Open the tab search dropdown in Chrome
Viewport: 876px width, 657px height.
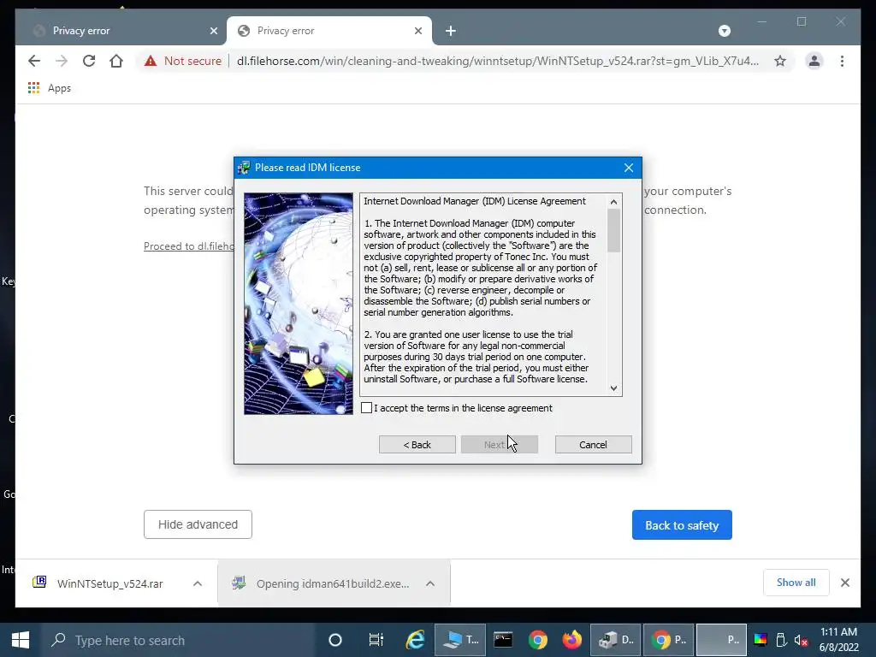[x=724, y=31]
